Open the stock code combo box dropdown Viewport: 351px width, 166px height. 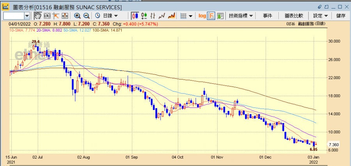pyautogui.click(x=27, y=16)
